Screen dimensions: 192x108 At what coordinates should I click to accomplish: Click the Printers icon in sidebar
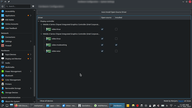click(3, 84)
